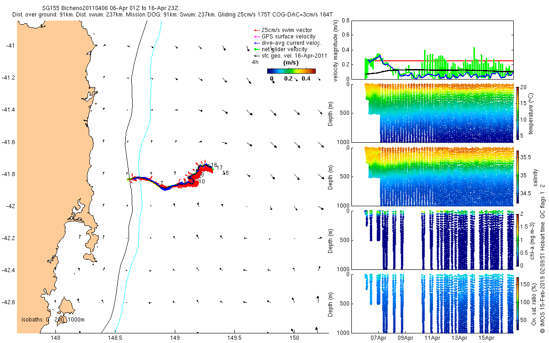Click the "07Apr" date tick
Screen dimensions: 549x343
point(378,338)
